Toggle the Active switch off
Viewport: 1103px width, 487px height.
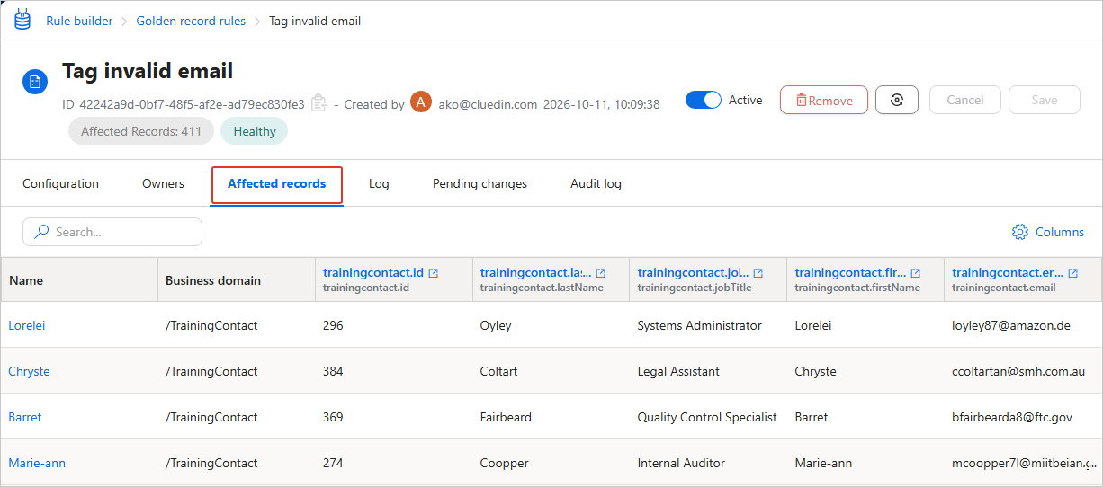pos(704,100)
